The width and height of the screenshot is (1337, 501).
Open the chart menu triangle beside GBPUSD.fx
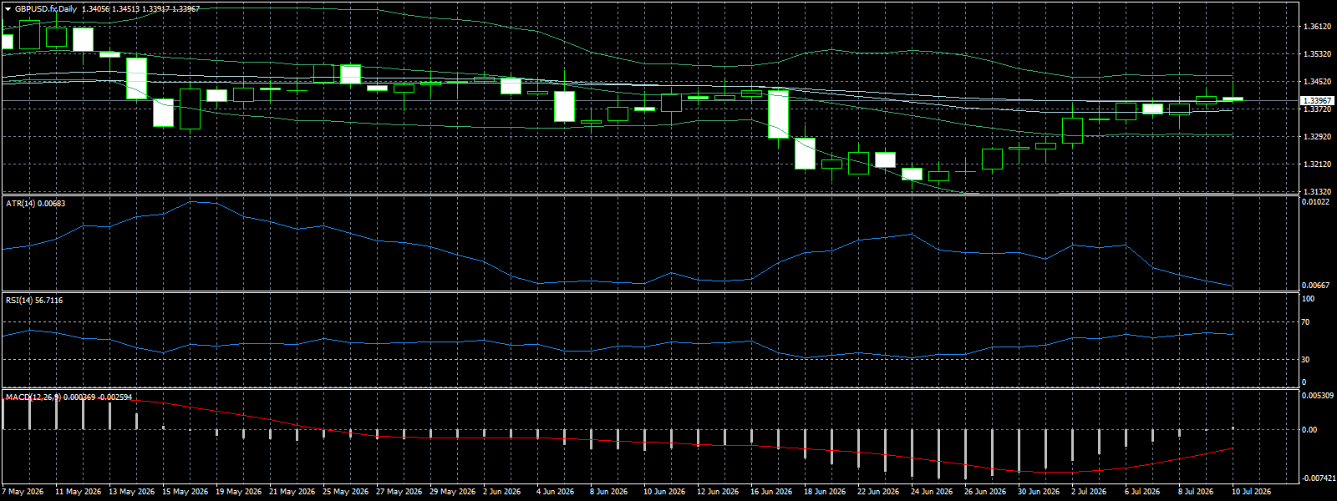pyautogui.click(x=8, y=9)
